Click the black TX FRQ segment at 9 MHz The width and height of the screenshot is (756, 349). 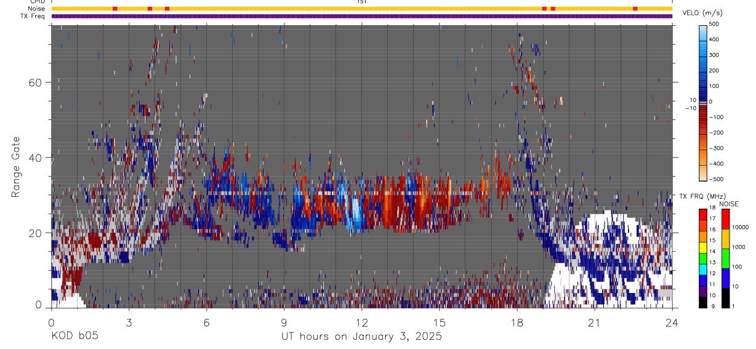702,302
